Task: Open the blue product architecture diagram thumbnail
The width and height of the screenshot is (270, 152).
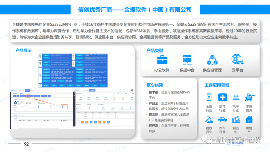Action: [73, 70]
